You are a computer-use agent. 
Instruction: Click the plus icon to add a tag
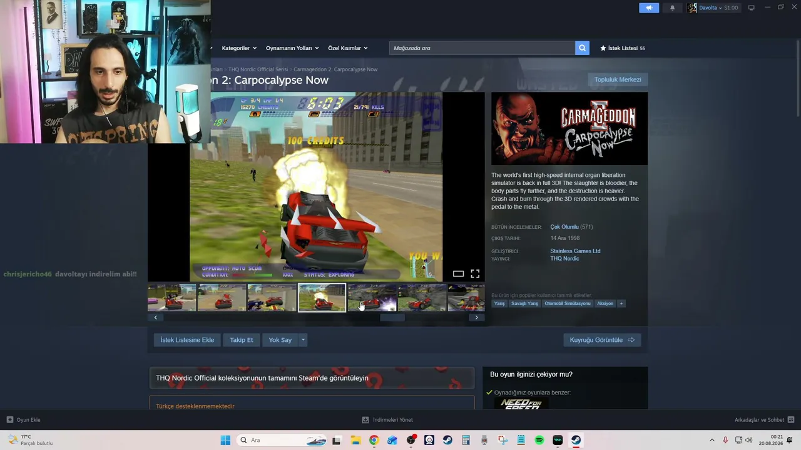click(621, 304)
